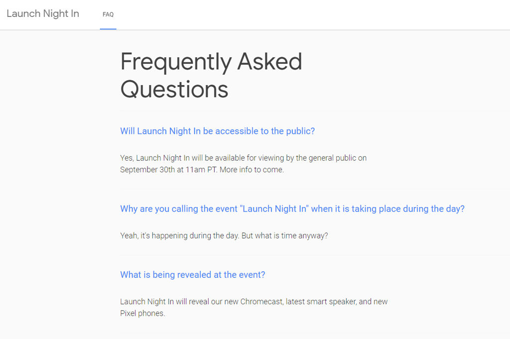Expand the question about the event name

292,209
